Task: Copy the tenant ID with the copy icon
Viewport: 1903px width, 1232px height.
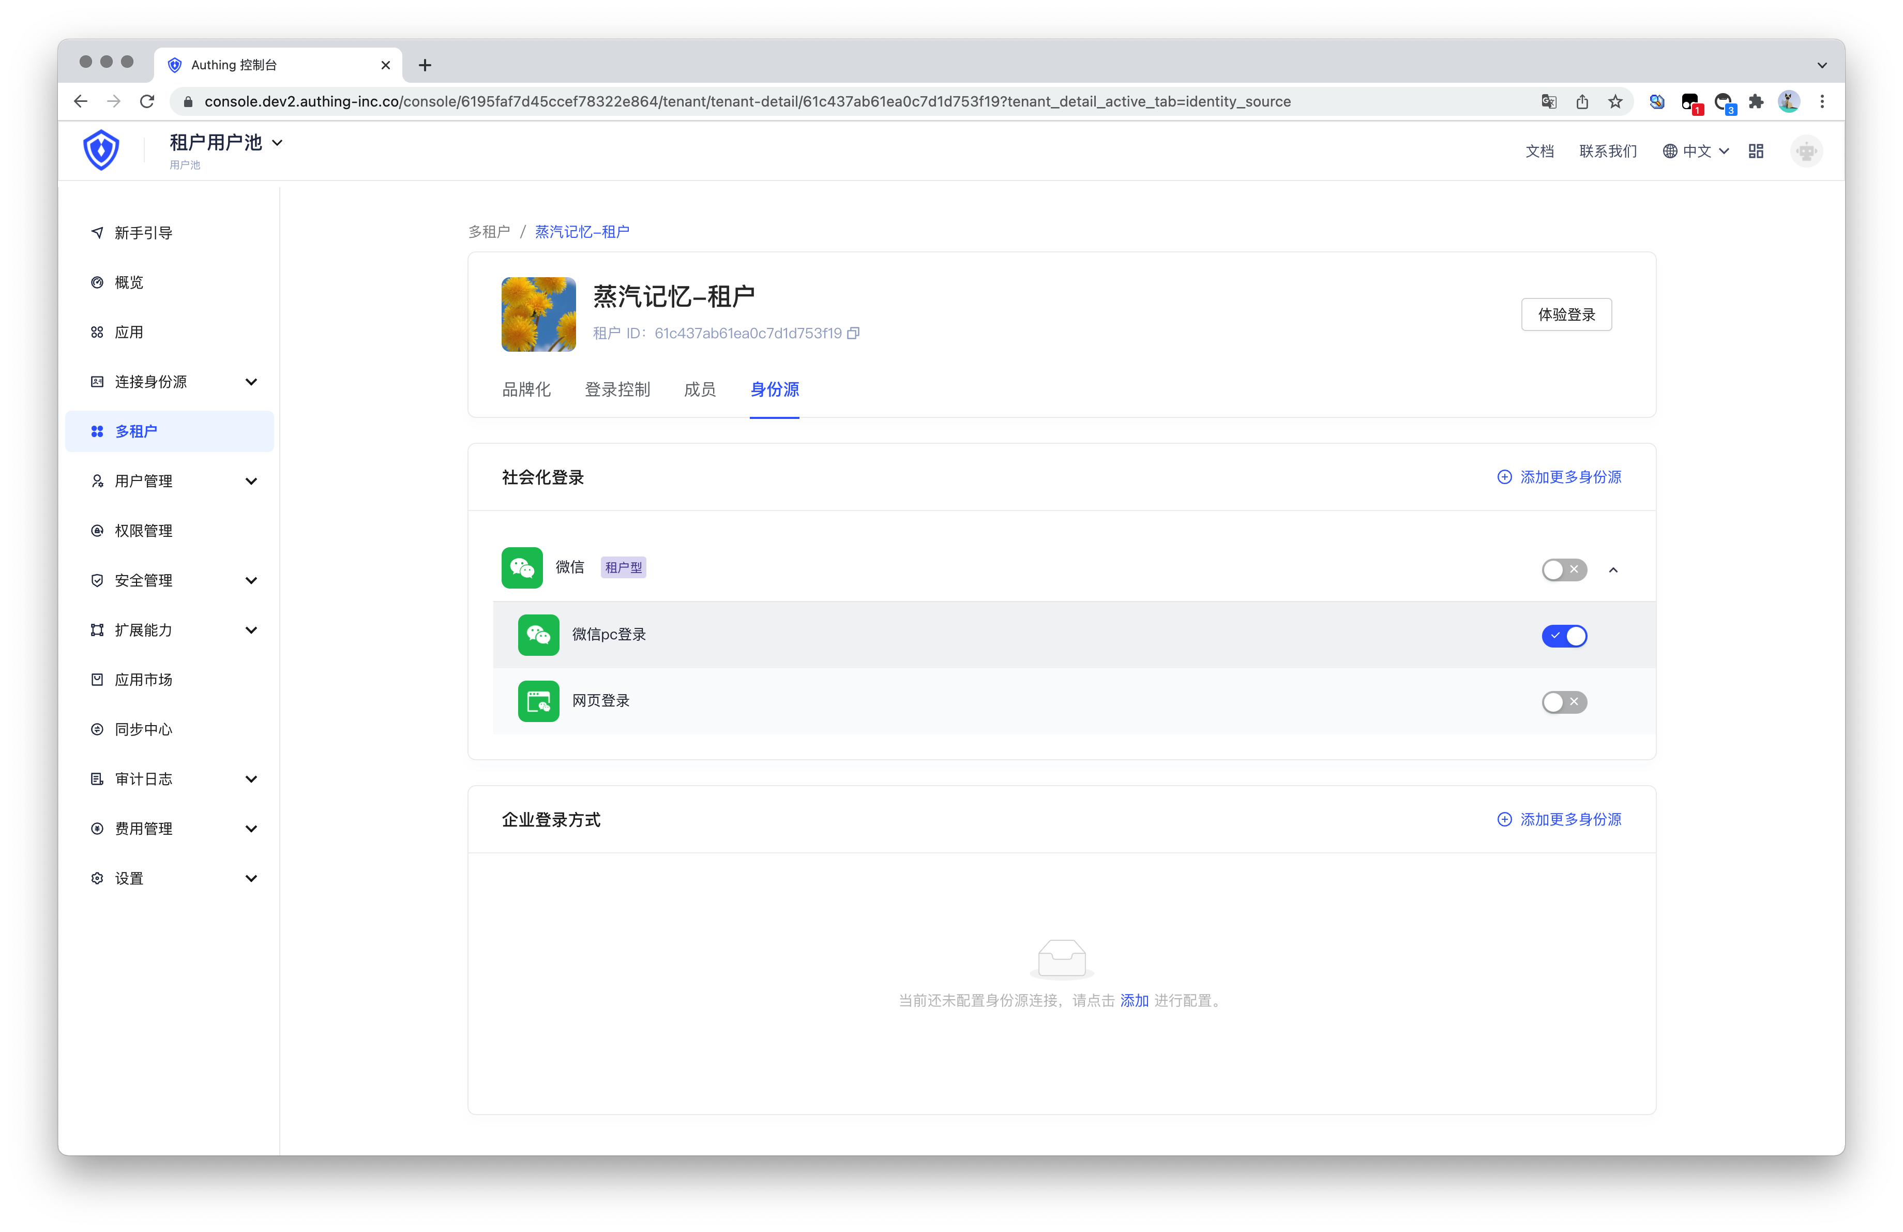Action: 853,334
